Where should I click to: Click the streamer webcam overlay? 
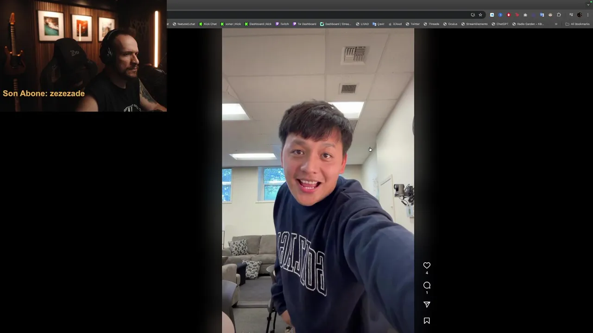click(83, 55)
